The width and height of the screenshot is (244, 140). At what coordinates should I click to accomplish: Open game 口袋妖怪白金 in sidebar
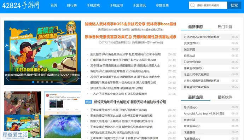pos(192,62)
